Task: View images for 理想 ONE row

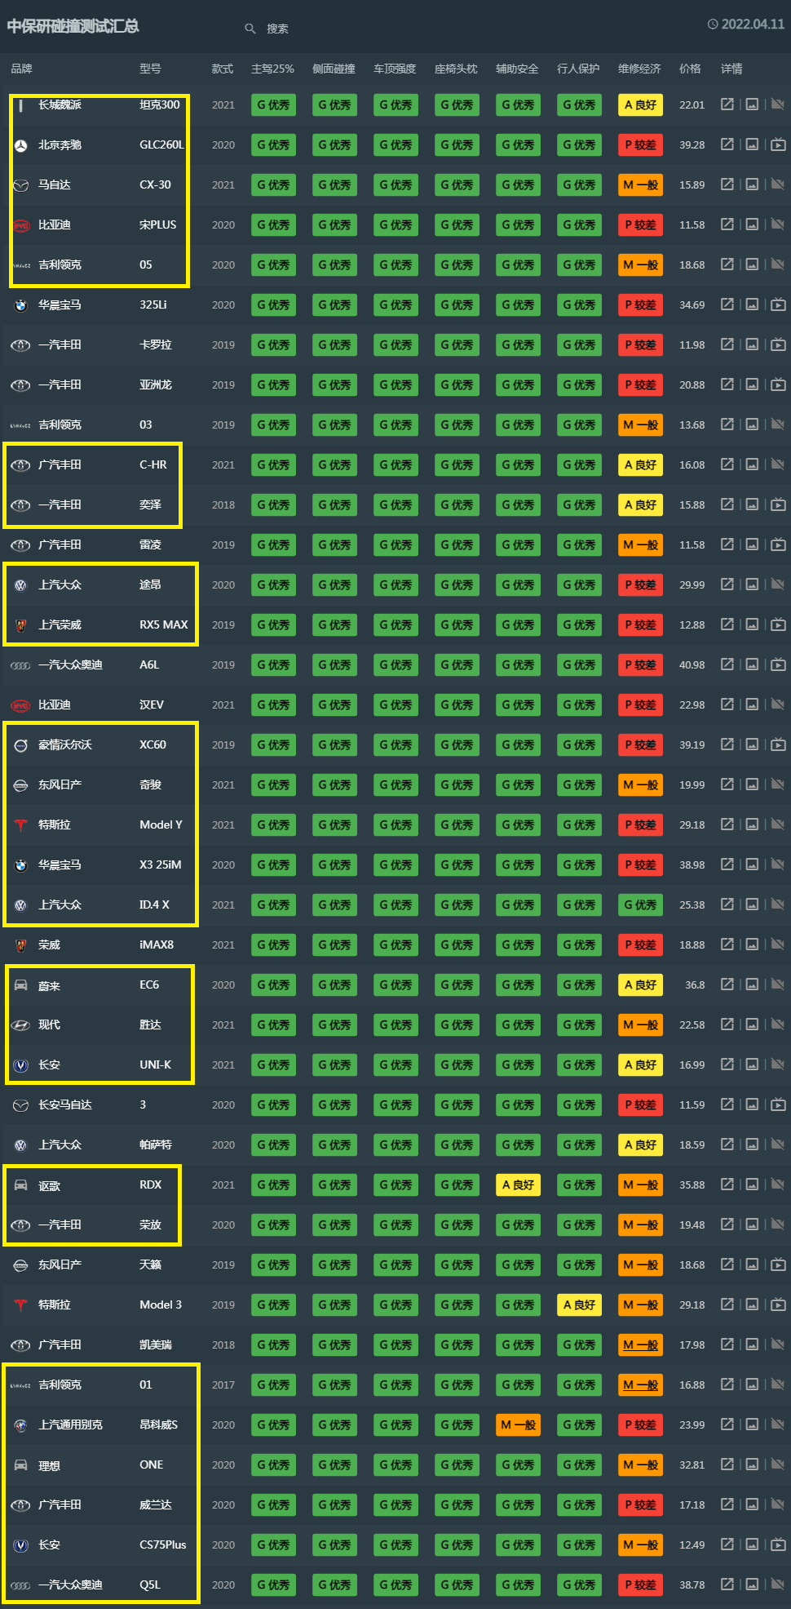Action: tap(752, 1465)
